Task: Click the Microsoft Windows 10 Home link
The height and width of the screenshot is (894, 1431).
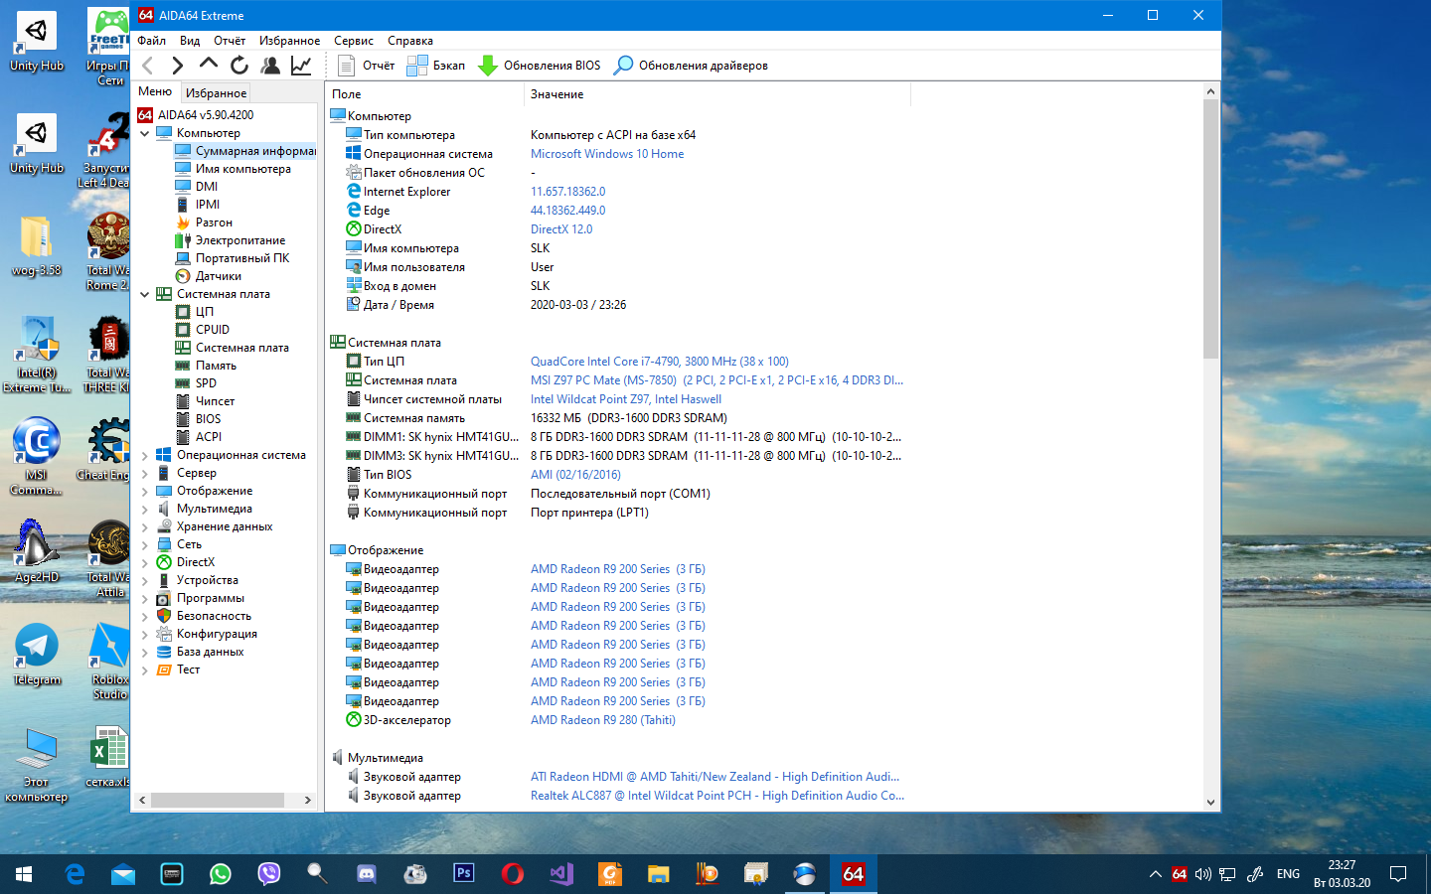Action: (607, 154)
